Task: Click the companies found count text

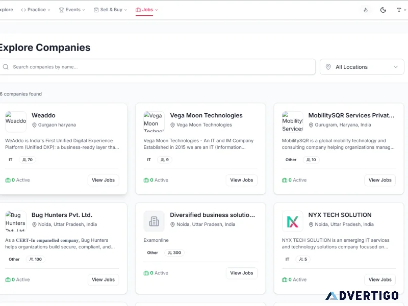Action: [21, 94]
